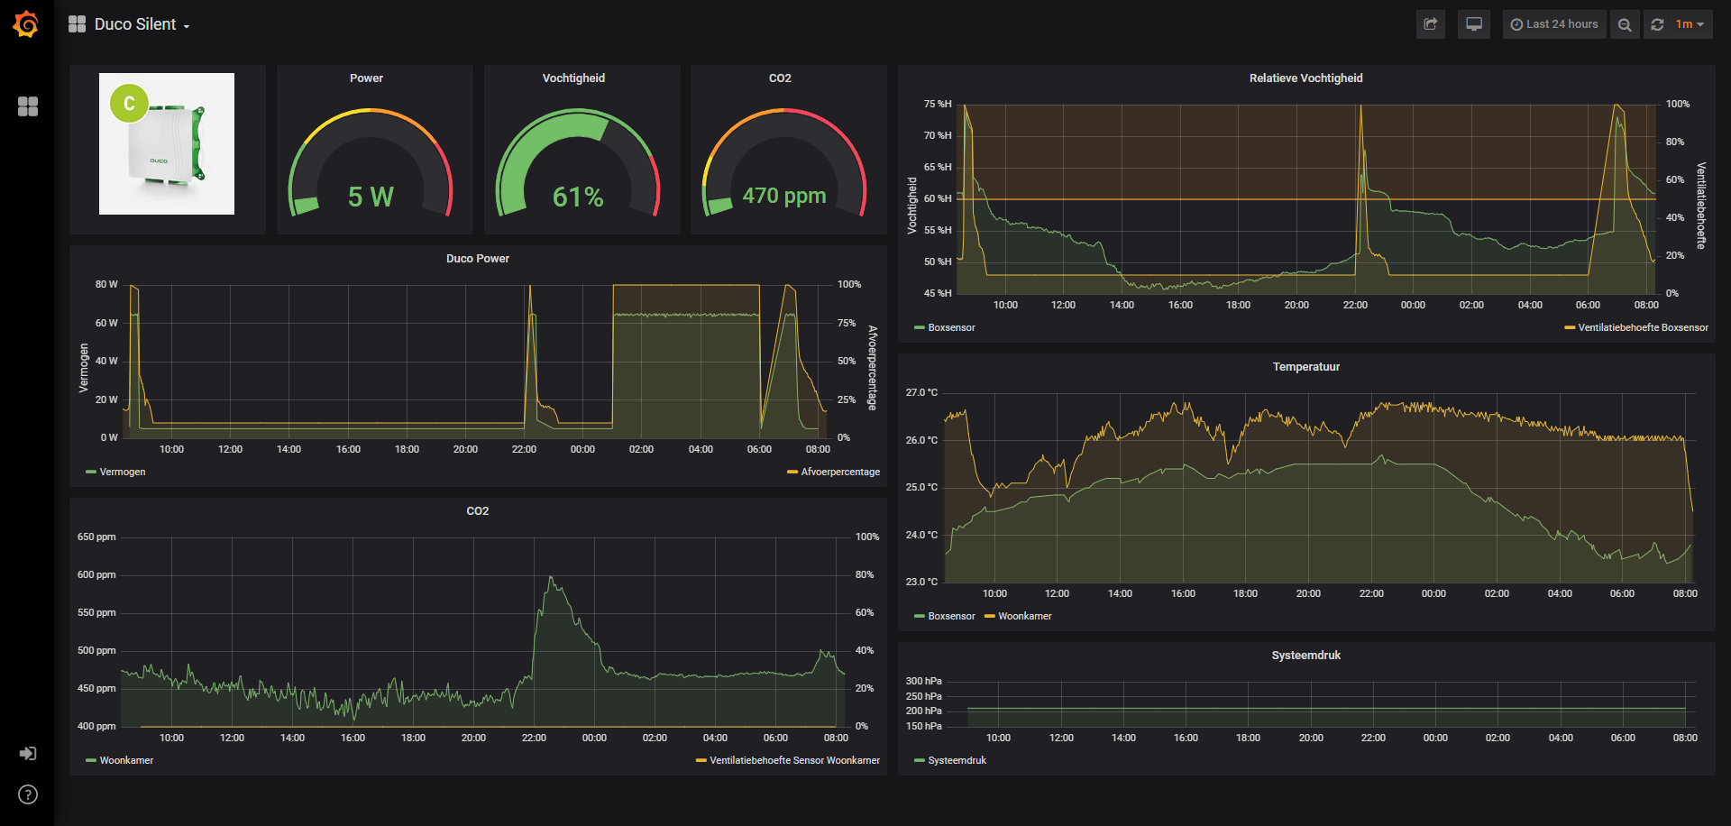Open the Grafana home logo
This screenshot has height=826, width=1731.
click(26, 24)
